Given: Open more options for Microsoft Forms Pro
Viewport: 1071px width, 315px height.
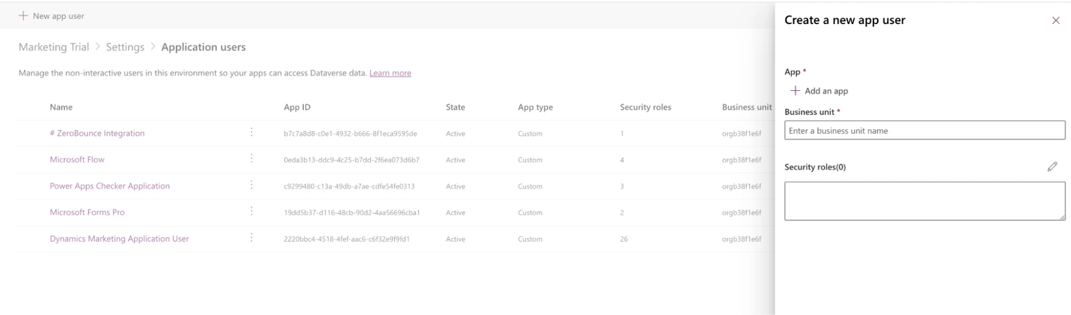Looking at the screenshot, I should click(252, 211).
